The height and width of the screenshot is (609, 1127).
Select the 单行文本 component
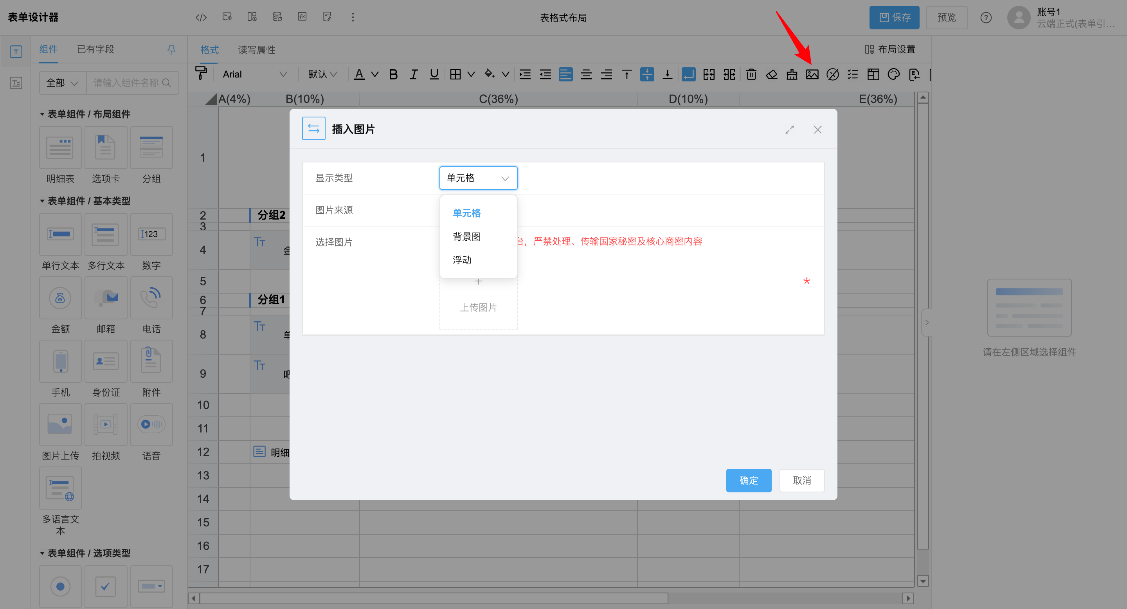pyautogui.click(x=60, y=242)
